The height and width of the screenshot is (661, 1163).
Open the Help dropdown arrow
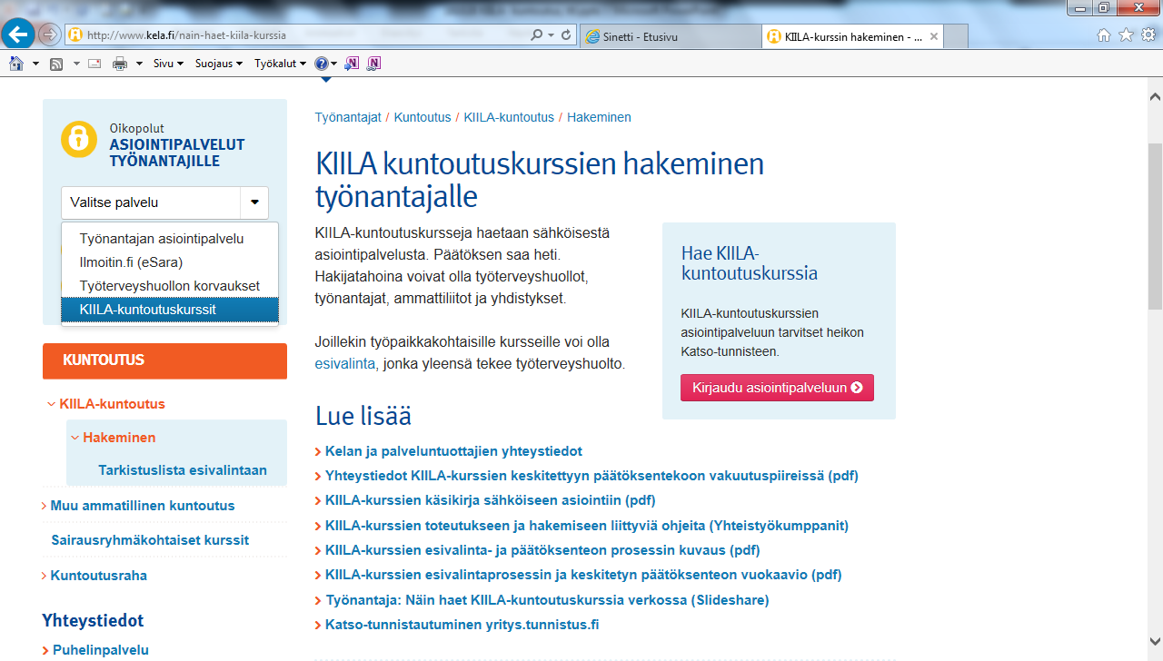334,64
